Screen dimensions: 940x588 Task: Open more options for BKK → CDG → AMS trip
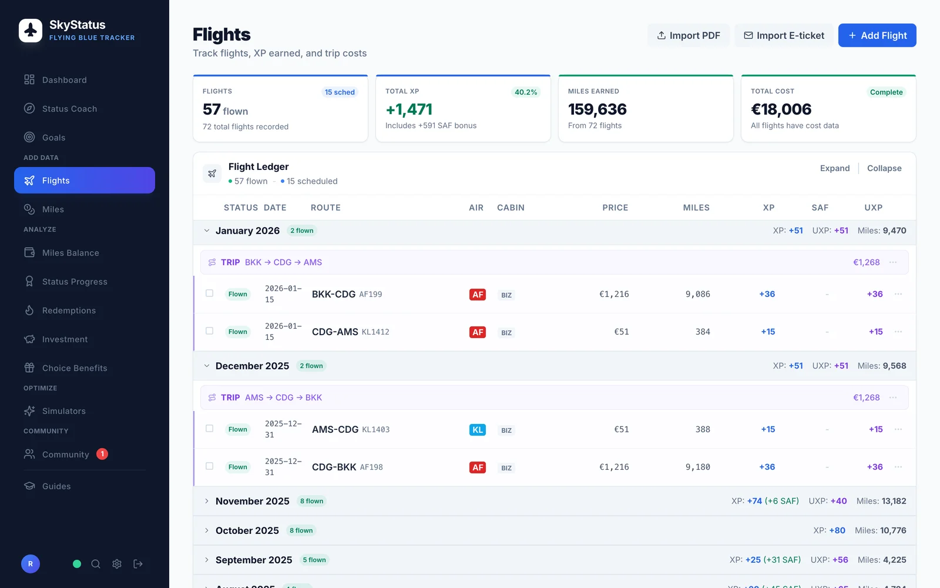point(893,262)
